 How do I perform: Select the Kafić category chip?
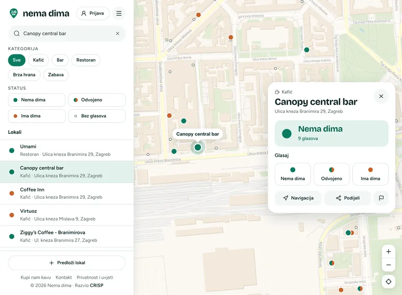pos(38,60)
